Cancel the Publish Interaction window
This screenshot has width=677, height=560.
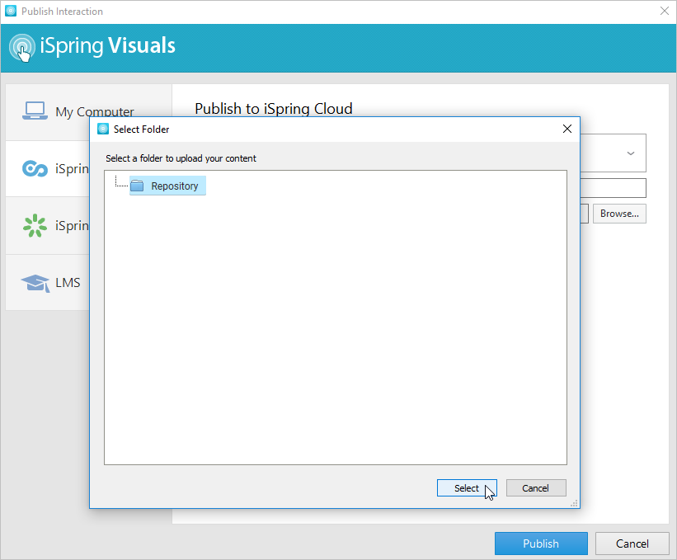pos(632,544)
